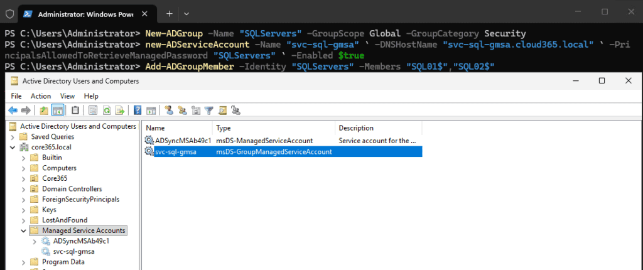Click the Forward arrow toolbar icon
The width and height of the screenshot is (643, 270).
tap(26, 110)
